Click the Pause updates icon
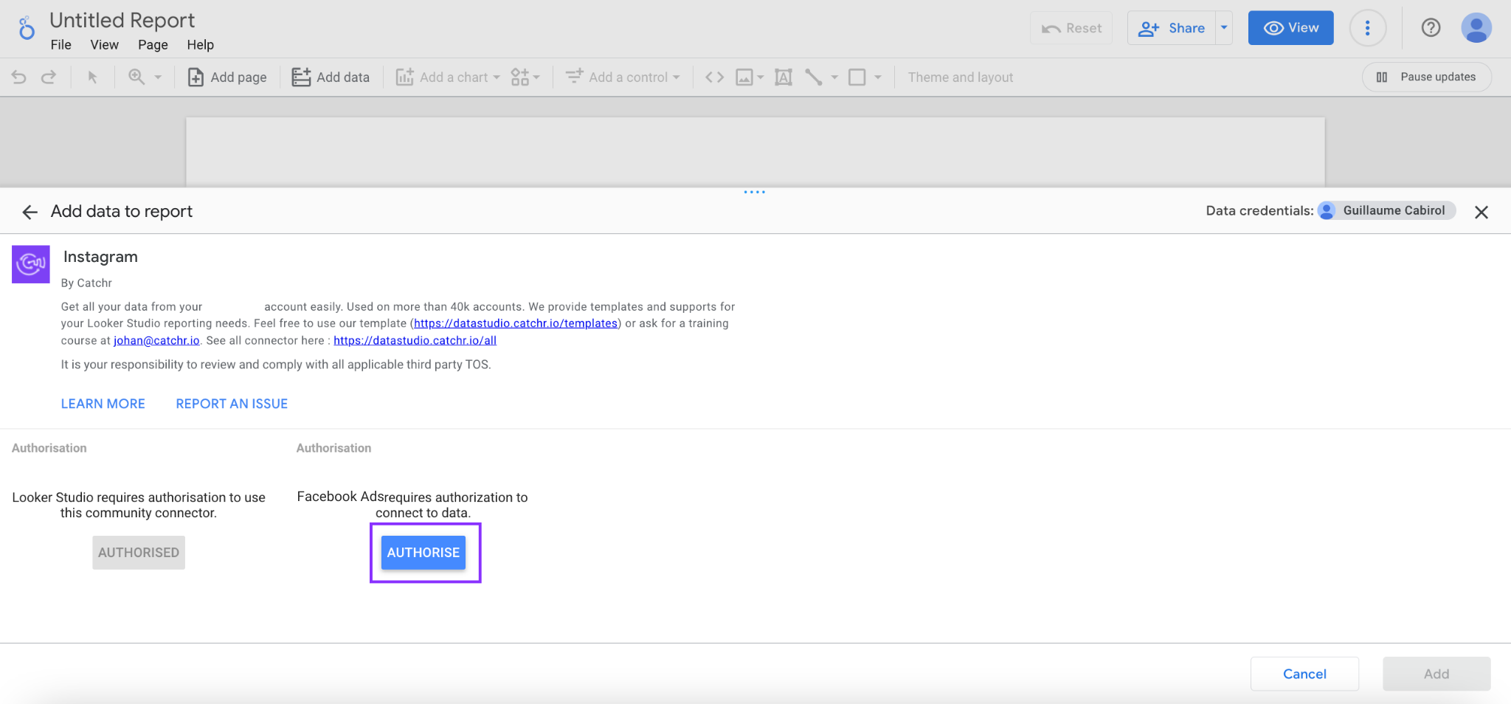The image size is (1511, 704). [1383, 77]
